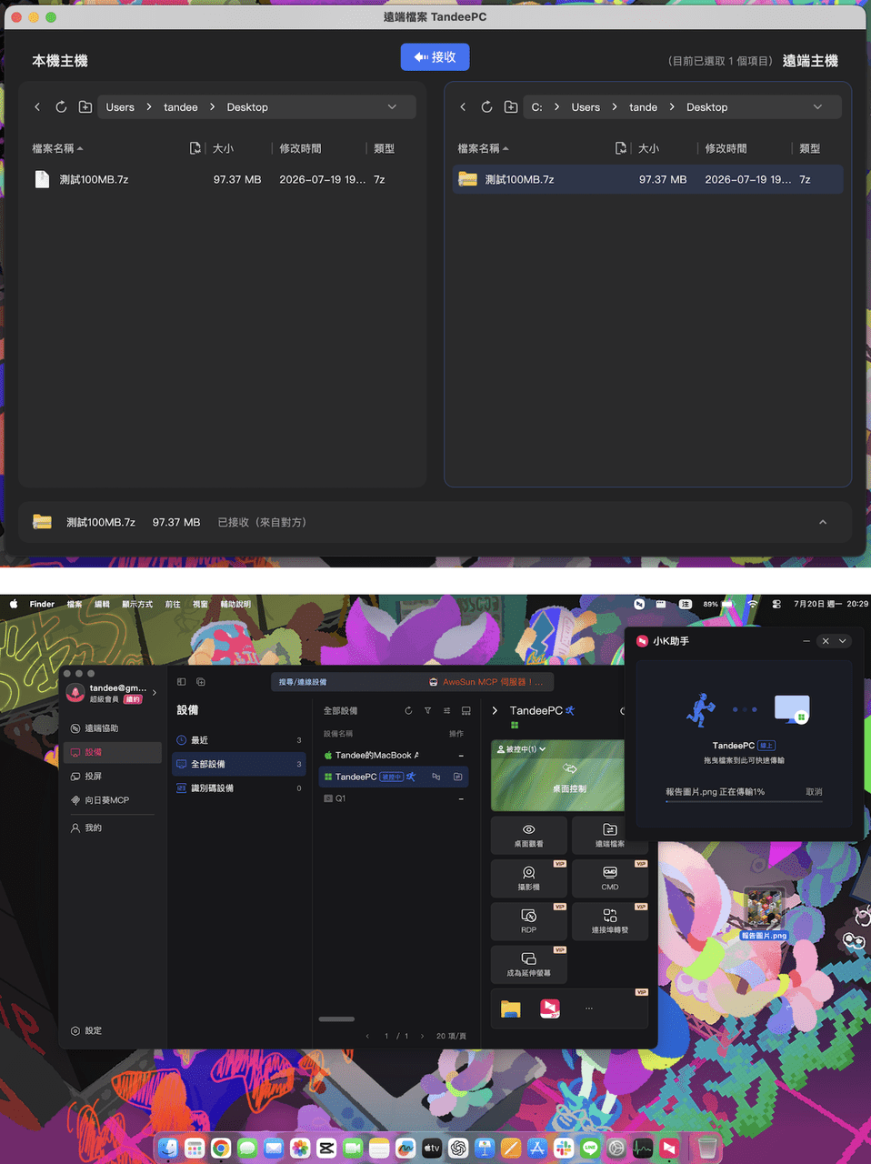Refresh the remote host file list
Image resolution: width=871 pixels, height=1164 pixels.
coord(486,107)
